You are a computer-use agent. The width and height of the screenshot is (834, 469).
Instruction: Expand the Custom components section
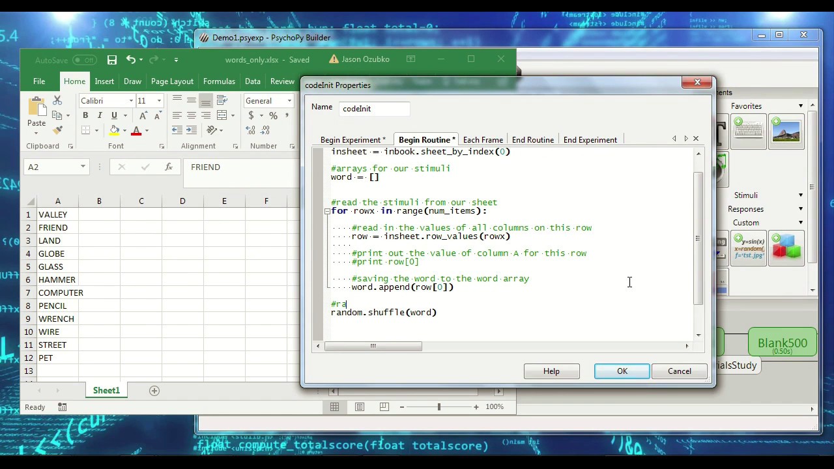(x=801, y=223)
